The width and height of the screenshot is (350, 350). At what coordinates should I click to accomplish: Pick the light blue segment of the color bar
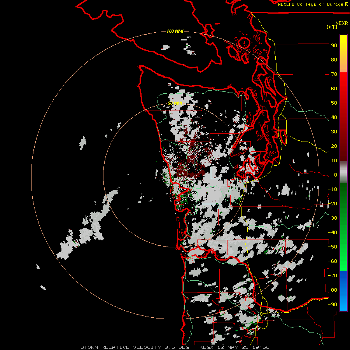click(343, 301)
